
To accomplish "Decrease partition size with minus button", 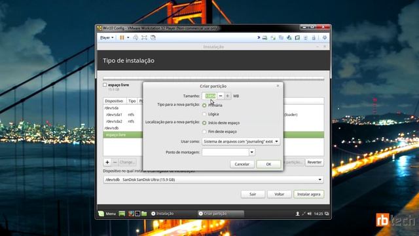I will (221, 96).
